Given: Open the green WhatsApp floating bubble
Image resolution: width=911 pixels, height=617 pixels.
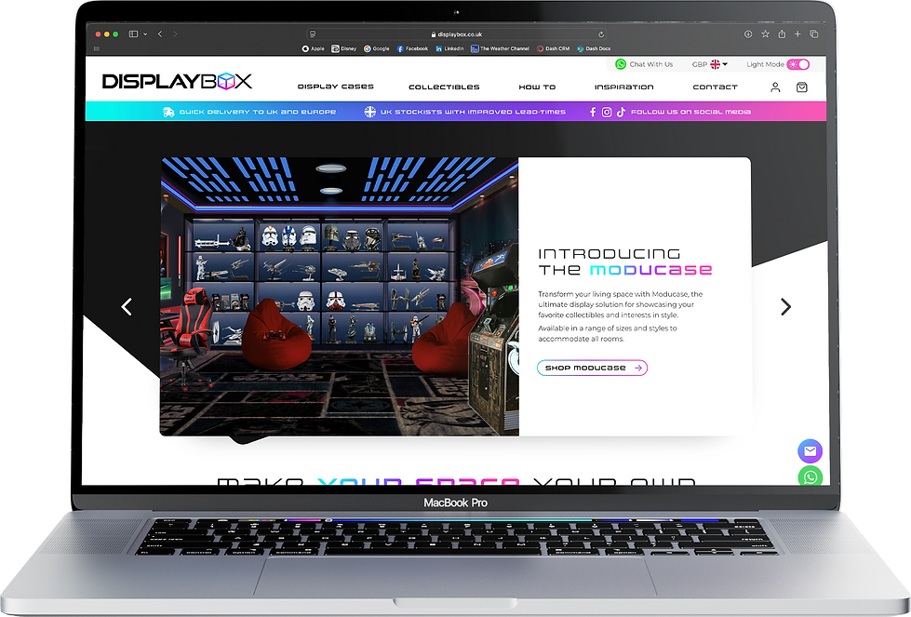Looking at the screenshot, I should (810, 478).
